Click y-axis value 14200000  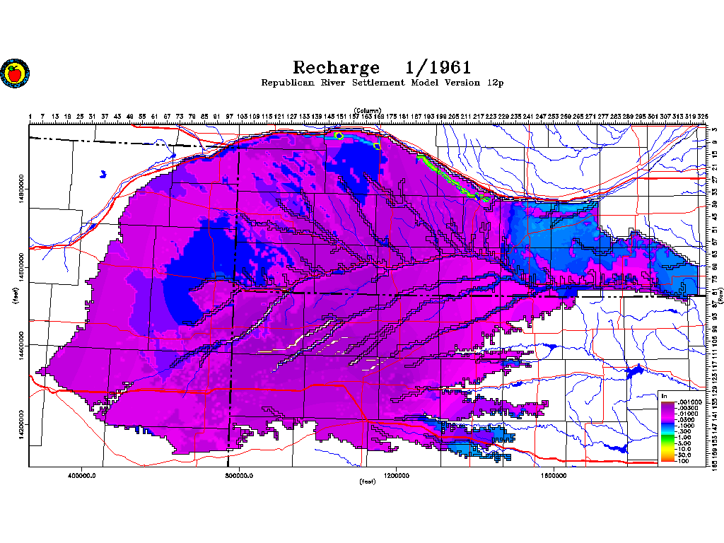[x=21, y=425]
